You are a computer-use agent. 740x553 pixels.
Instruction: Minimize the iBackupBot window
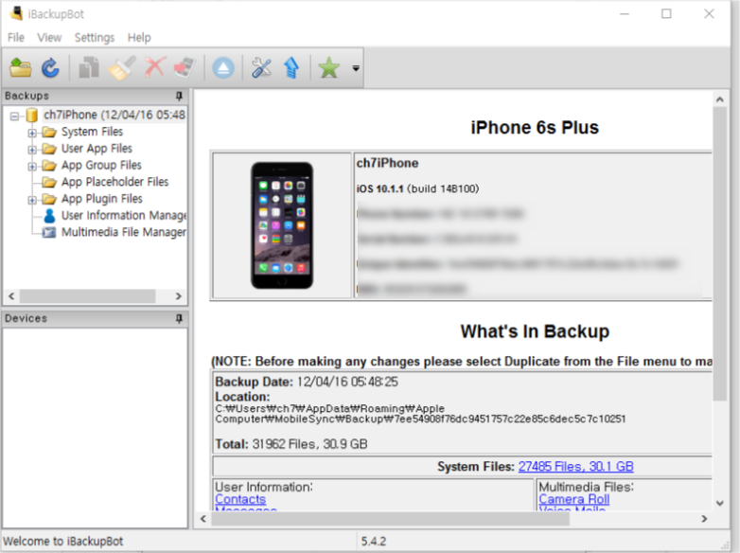(x=625, y=13)
